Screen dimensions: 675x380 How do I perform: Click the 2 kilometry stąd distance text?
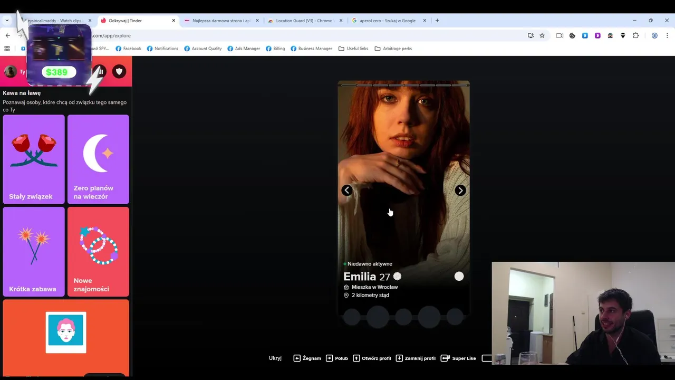(370, 296)
